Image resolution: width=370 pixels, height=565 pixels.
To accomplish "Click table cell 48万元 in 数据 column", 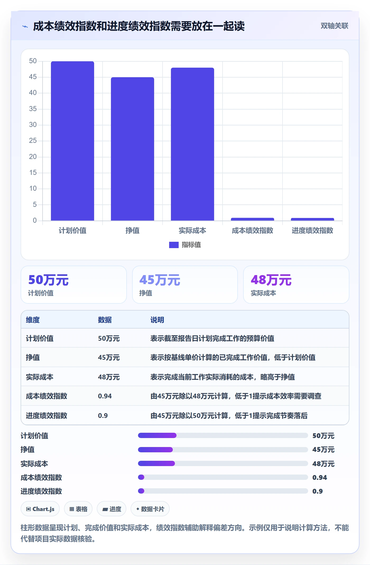I will [109, 377].
